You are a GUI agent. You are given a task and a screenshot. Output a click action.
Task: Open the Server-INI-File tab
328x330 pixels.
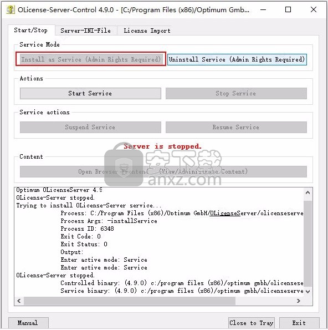85,31
